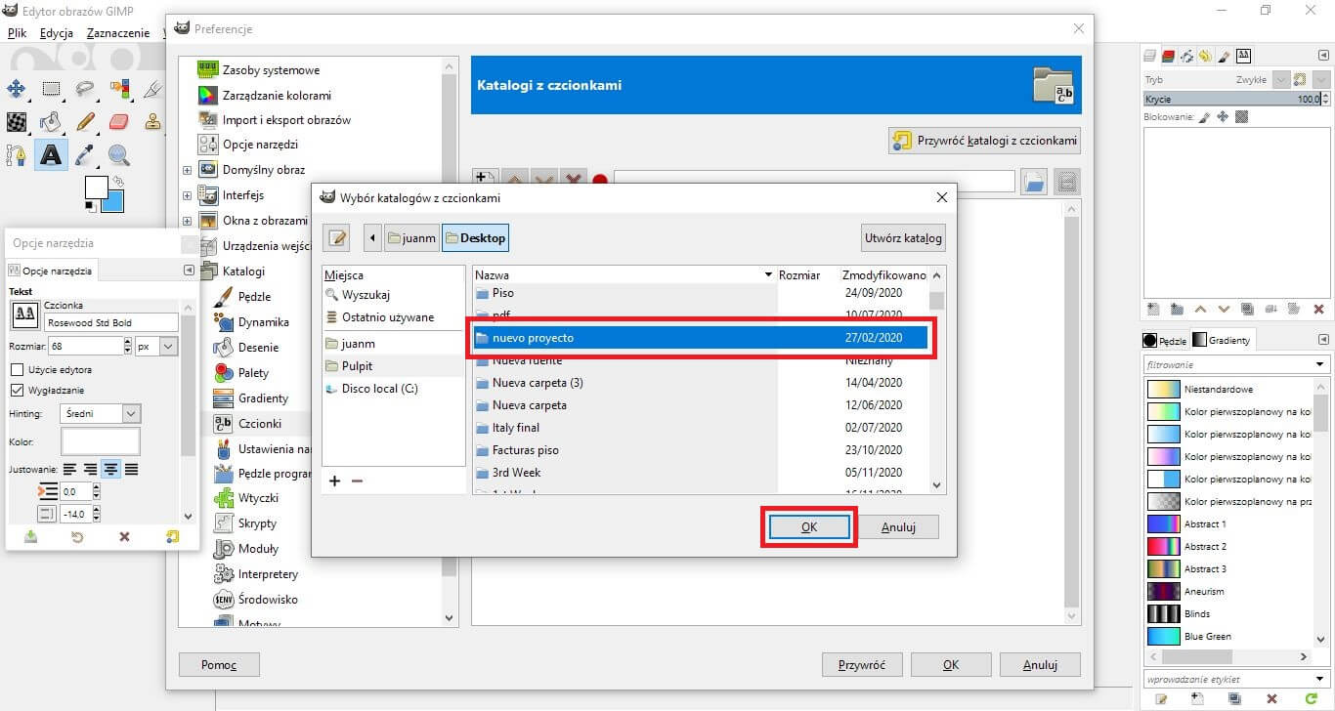This screenshot has width=1335, height=711.
Task: Click save tool preset icon
Action: click(x=30, y=536)
